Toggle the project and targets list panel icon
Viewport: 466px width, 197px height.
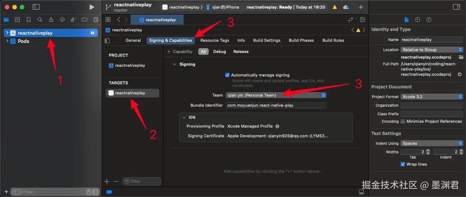tap(107, 41)
